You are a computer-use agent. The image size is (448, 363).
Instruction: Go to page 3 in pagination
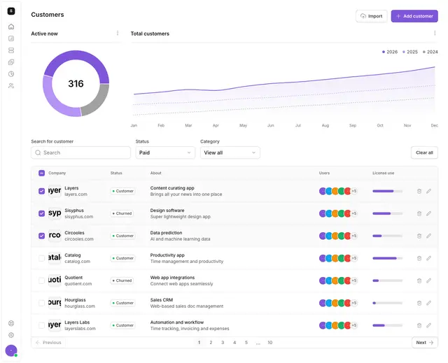(223, 343)
